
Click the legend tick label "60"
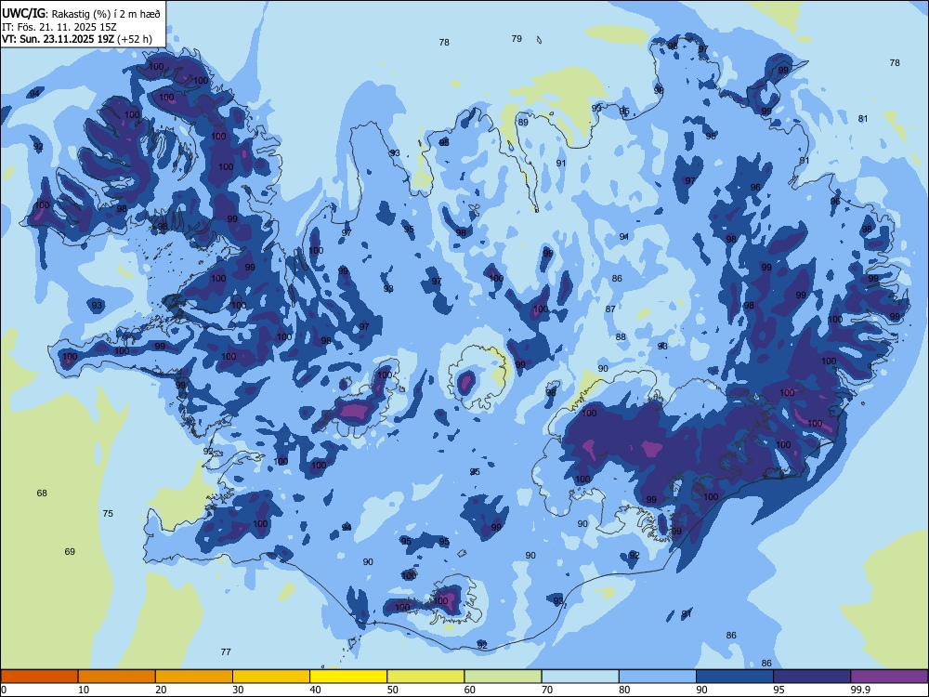point(470,690)
